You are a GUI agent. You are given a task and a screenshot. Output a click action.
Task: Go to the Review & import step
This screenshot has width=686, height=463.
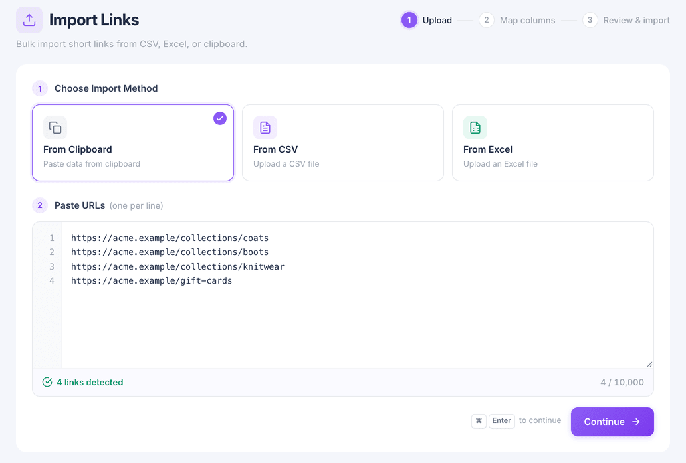pos(626,20)
